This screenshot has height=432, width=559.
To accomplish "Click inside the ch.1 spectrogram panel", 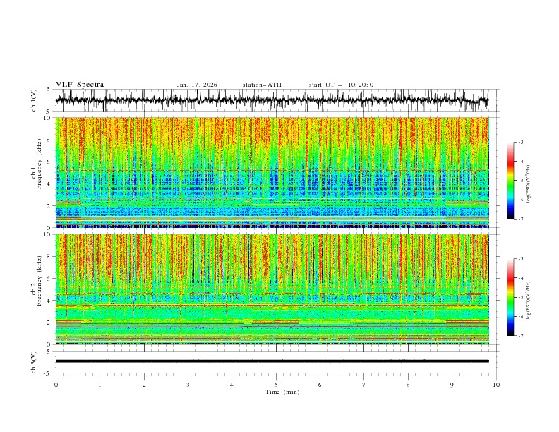I will point(272,172).
